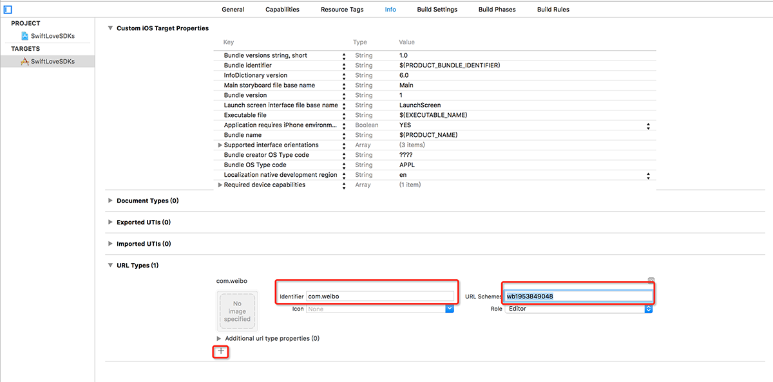
Task: Select value $(PRODUCT_BUNDLE_IDENTIFIER)
Action: [x=450, y=66]
